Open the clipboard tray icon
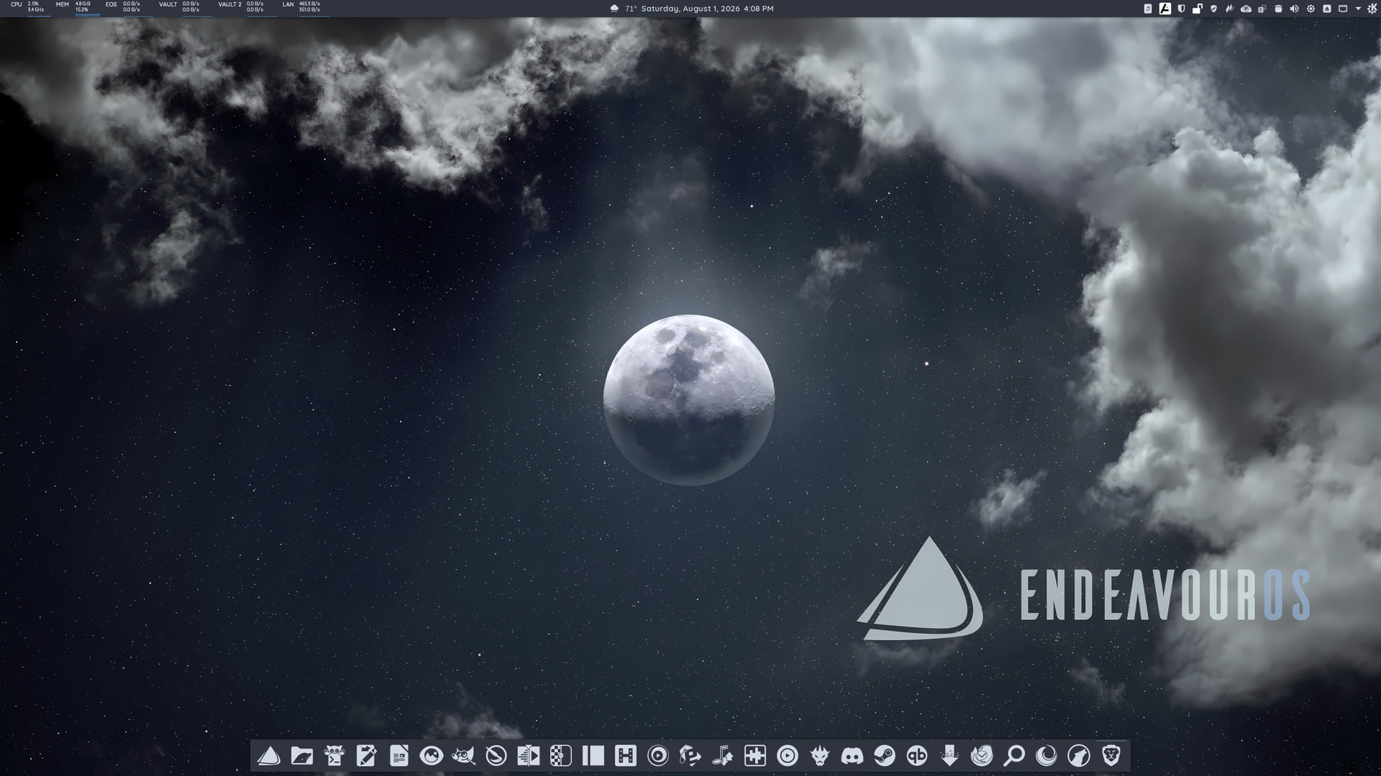1381x776 pixels. pyautogui.click(x=1262, y=9)
